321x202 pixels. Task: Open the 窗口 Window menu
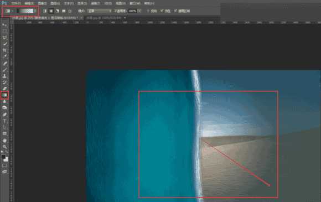(135, 3)
